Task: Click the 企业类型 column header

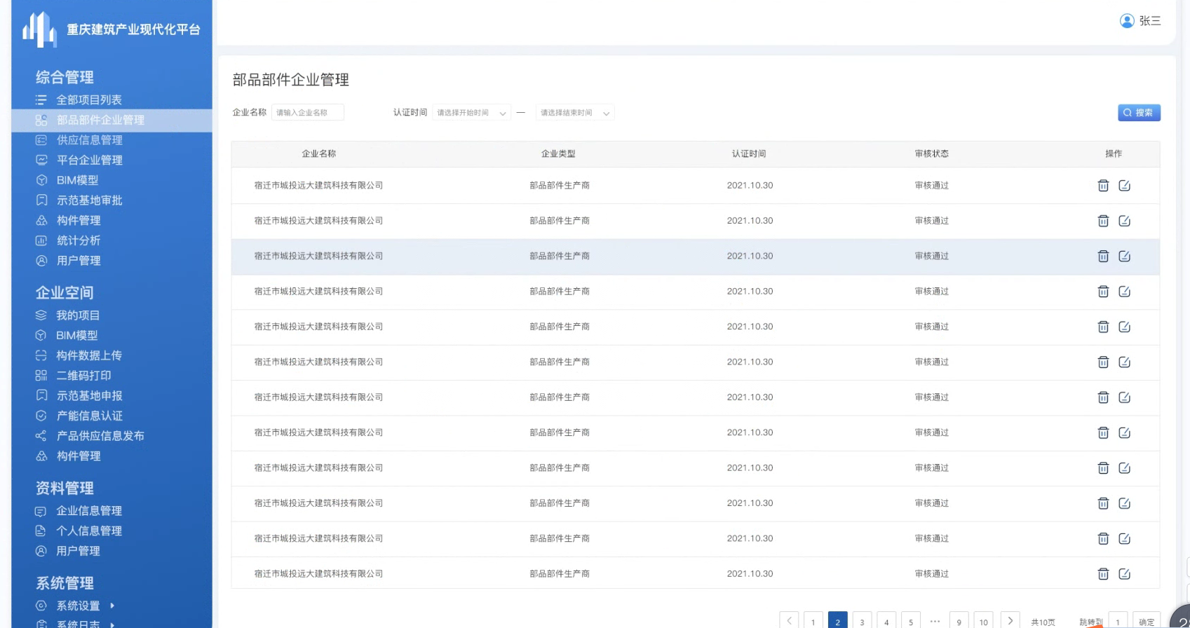Action: tap(558, 154)
